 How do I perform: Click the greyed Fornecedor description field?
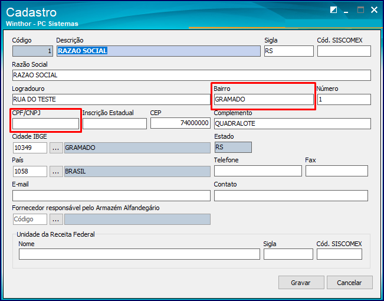[x=137, y=219]
